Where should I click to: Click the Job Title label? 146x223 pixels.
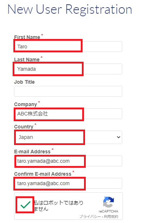coord(25,82)
